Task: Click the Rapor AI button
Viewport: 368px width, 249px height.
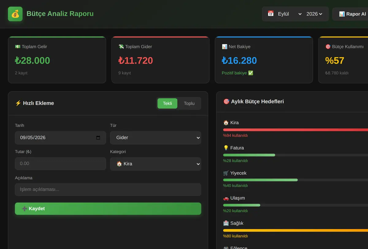Action: tap(350, 14)
